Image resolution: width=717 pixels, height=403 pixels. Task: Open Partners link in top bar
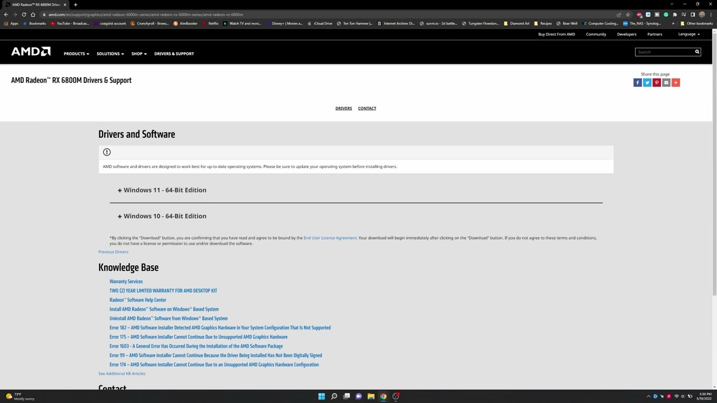[x=654, y=34]
